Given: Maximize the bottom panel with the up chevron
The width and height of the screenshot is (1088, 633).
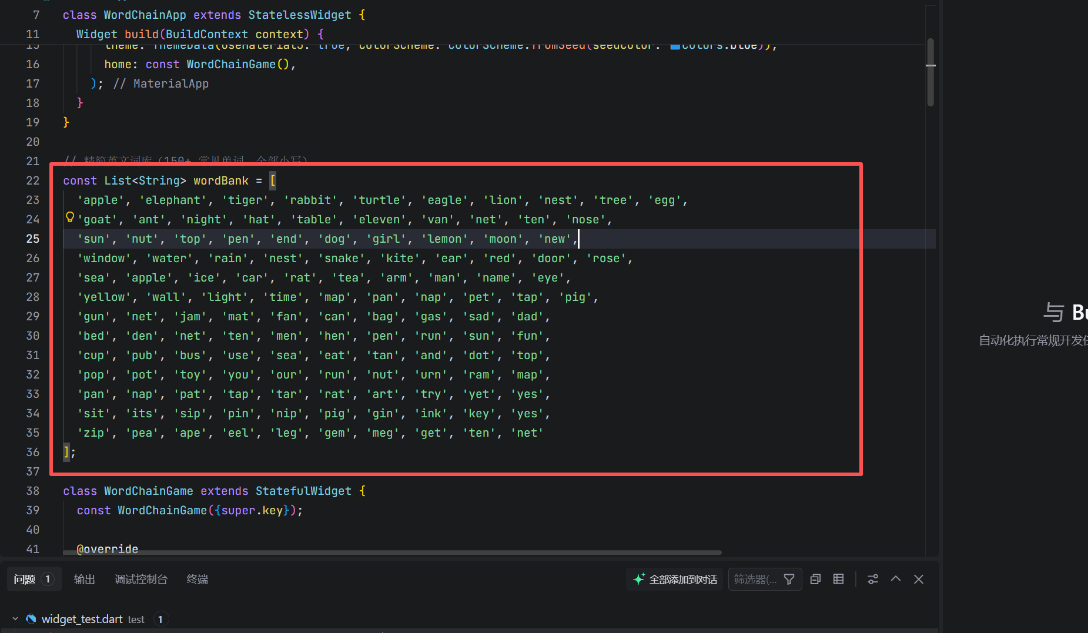Looking at the screenshot, I should tap(896, 579).
